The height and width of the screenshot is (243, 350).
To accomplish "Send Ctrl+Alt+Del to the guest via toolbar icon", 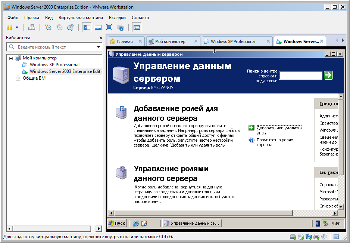I will (x=32, y=28).
